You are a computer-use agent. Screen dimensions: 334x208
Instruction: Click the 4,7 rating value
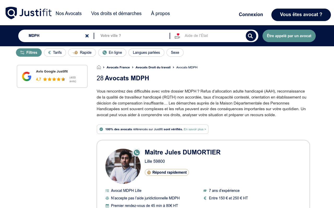click(x=39, y=79)
